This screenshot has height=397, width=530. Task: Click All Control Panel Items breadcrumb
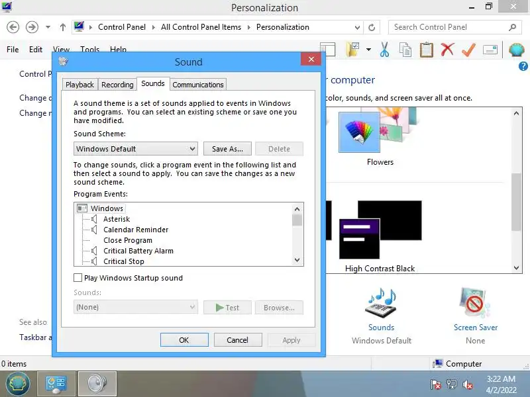tap(201, 27)
